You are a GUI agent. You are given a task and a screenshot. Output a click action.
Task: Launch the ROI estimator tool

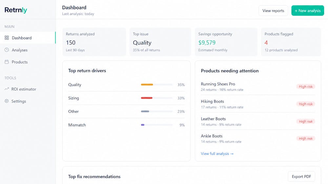tap(28, 89)
